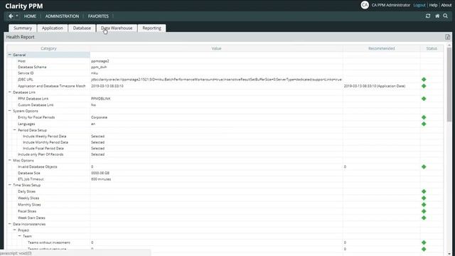Collapse the Time Slices Setup section
The width and height of the screenshot is (455, 256).
[9, 185]
